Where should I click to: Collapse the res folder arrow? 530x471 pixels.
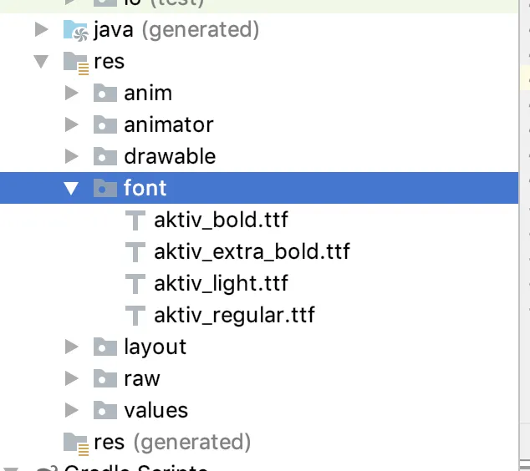[41, 63]
